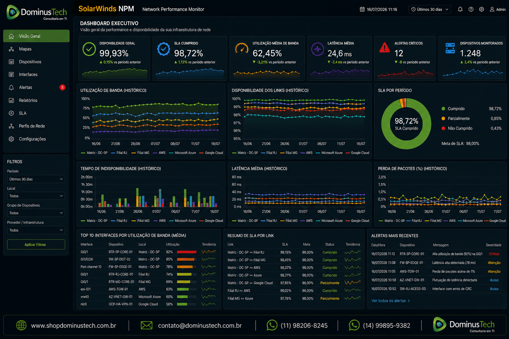
Task: Toggle AWS legend in Disponibilidade dos Links chart
Action: [x=307, y=153]
